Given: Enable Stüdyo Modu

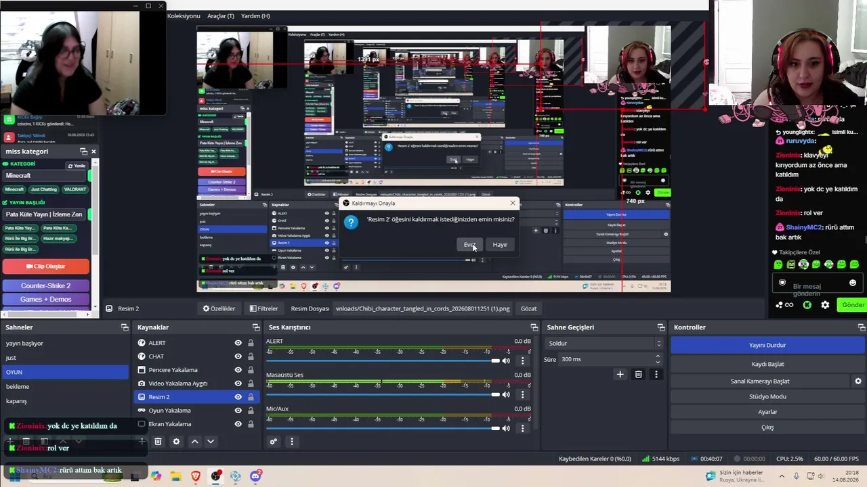Looking at the screenshot, I should coord(767,396).
